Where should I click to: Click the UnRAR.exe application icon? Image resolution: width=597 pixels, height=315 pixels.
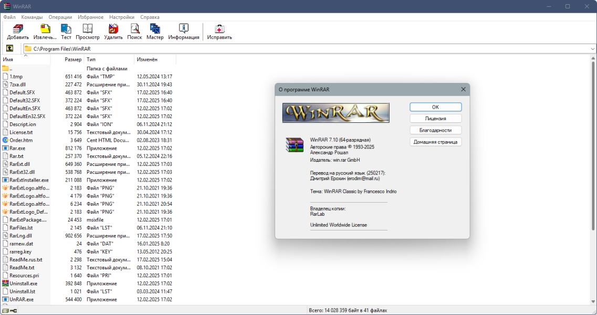point(5,299)
